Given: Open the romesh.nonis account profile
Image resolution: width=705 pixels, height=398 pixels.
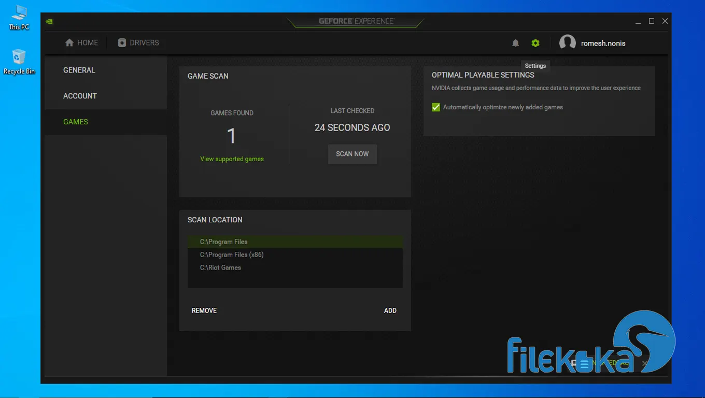Looking at the screenshot, I should 593,43.
